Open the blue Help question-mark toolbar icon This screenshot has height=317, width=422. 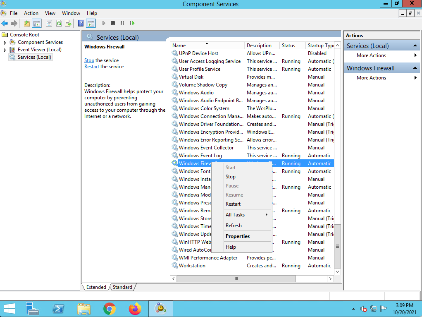pyautogui.click(x=81, y=24)
